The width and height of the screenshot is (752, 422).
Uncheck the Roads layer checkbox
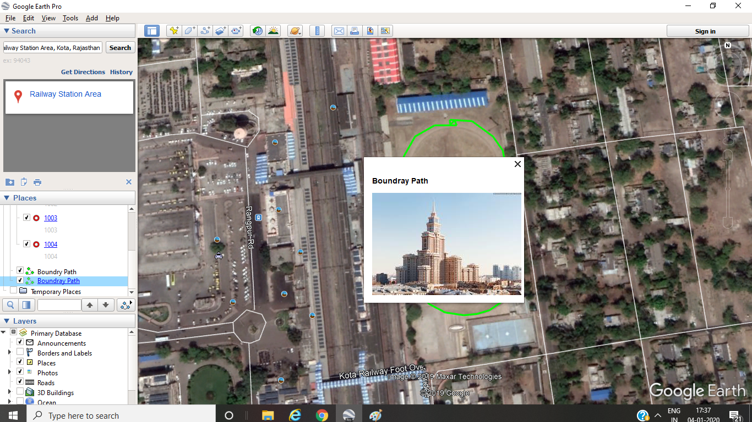20,382
